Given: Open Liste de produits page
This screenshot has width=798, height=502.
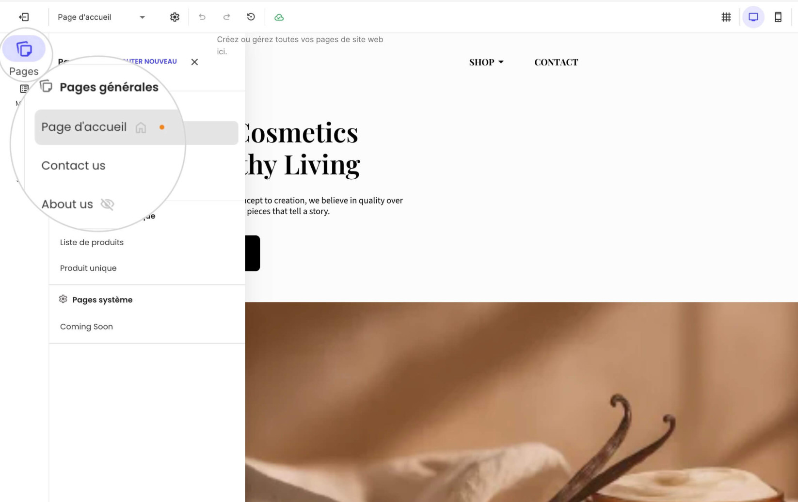Looking at the screenshot, I should (92, 242).
